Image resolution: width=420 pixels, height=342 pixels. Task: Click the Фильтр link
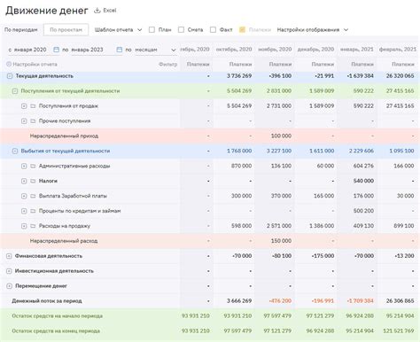tap(167, 64)
